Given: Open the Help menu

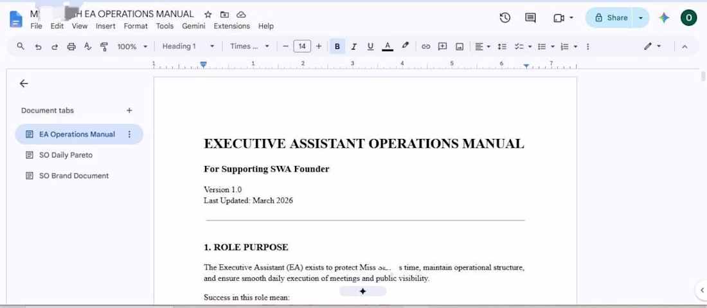Looking at the screenshot, I should (x=266, y=26).
